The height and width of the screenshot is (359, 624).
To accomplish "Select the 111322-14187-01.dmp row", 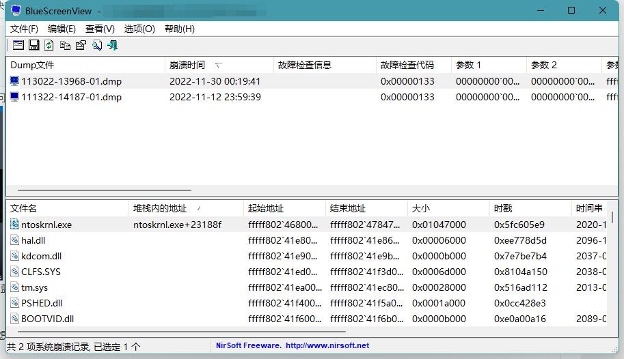I will click(312, 97).
